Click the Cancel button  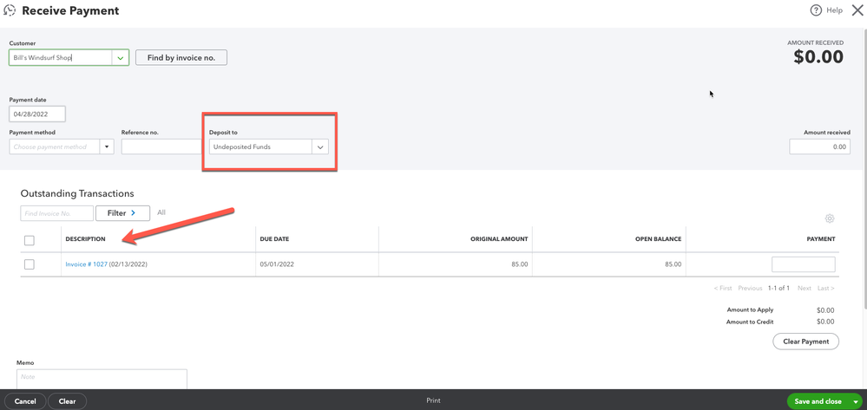[x=25, y=401]
